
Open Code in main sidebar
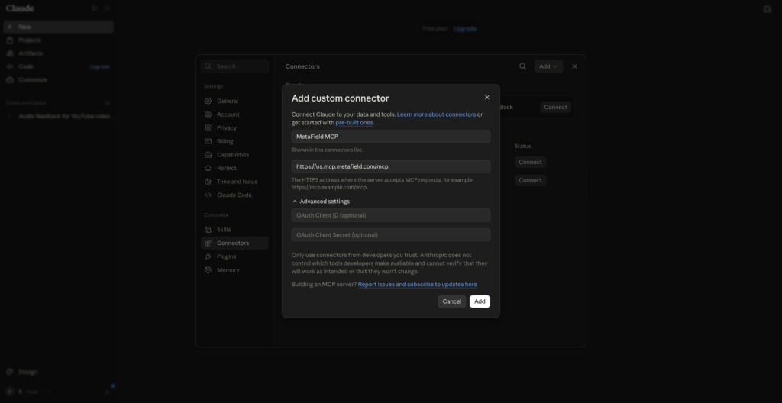tap(26, 66)
